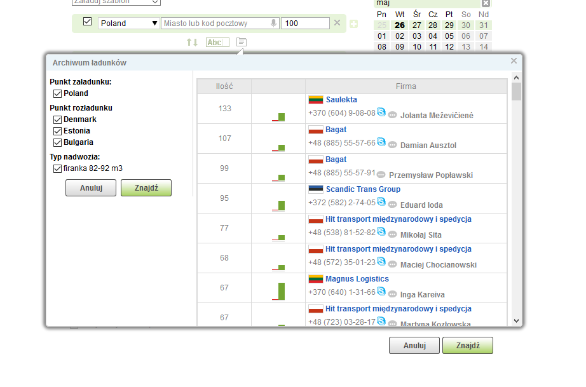Click Skype icon for Eduard Ioda
Image resolution: width=586 pixels, height=387 pixels.
tap(381, 201)
